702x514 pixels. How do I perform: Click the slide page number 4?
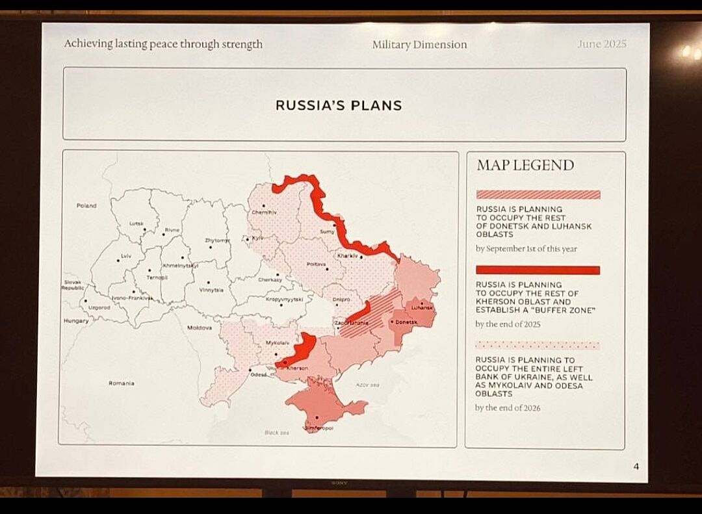tap(636, 466)
